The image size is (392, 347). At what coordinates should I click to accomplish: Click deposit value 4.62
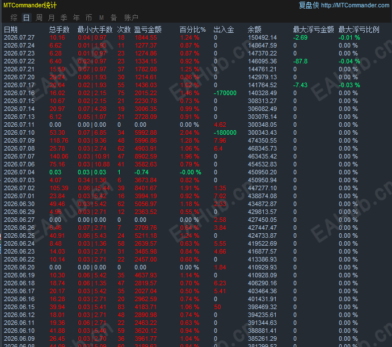[x=220, y=125]
